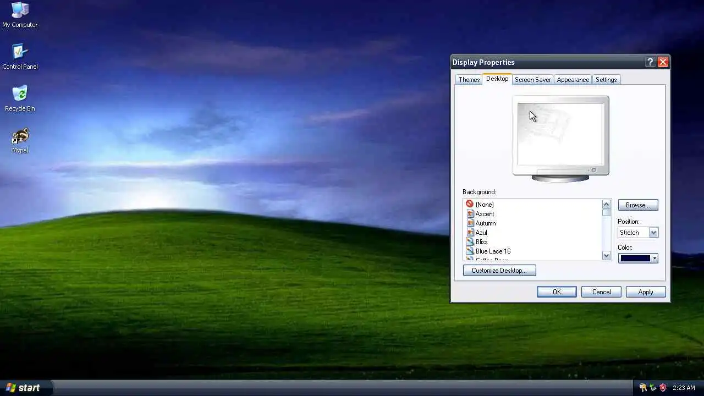Click the Background list scroll-up arrow
The width and height of the screenshot is (704, 396).
pyautogui.click(x=607, y=204)
